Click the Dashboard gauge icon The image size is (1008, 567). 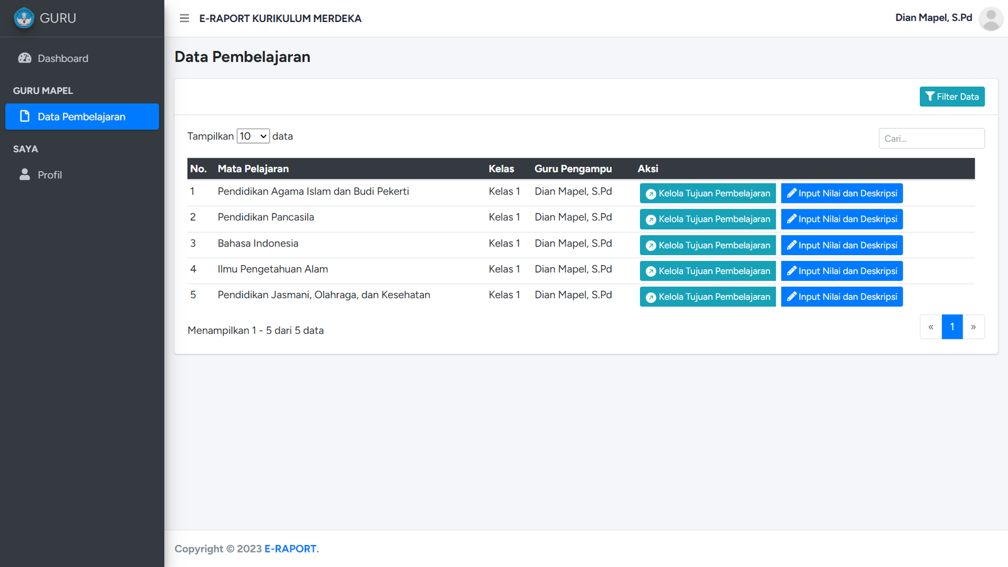25,58
